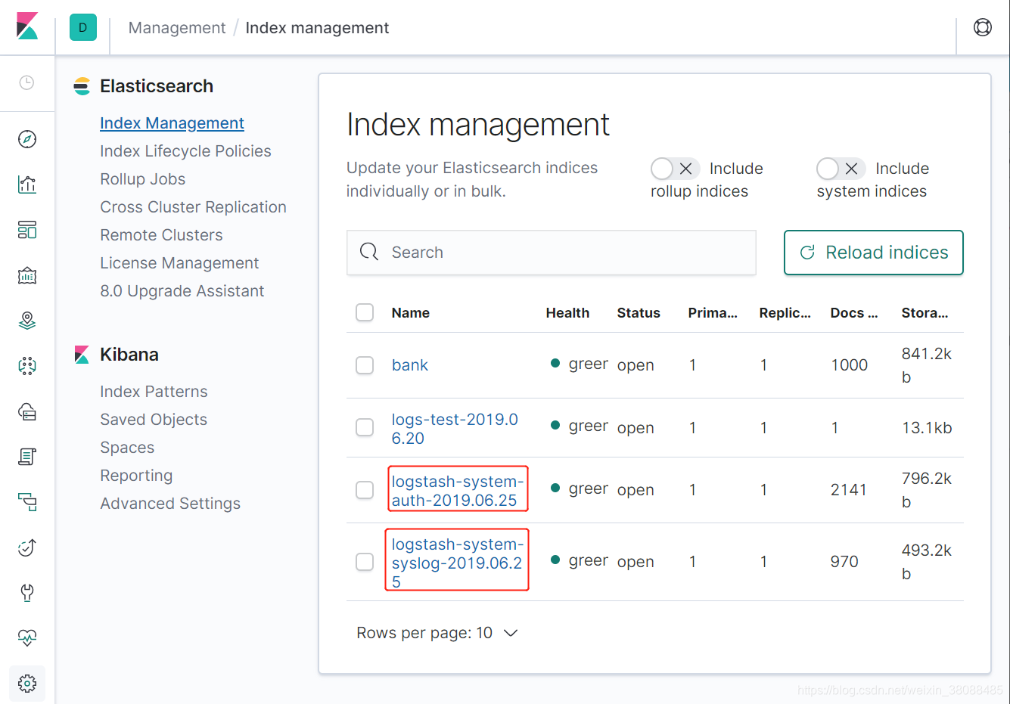Toggle Include system indices switch

pyautogui.click(x=841, y=168)
